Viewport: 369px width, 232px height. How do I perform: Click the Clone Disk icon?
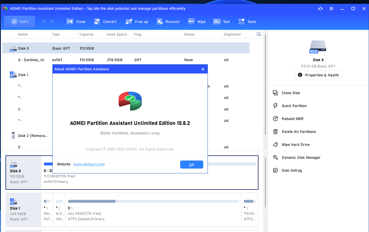point(275,93)
